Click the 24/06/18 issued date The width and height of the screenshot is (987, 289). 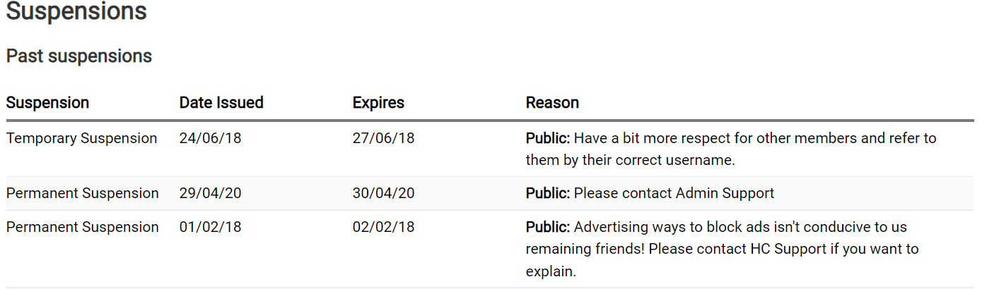pos(210,138)
